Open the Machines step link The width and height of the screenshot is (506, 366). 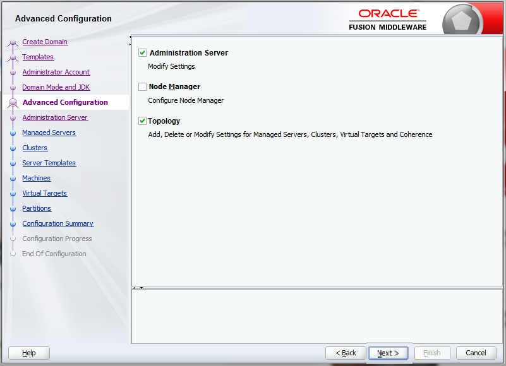[x=37, y=178]
